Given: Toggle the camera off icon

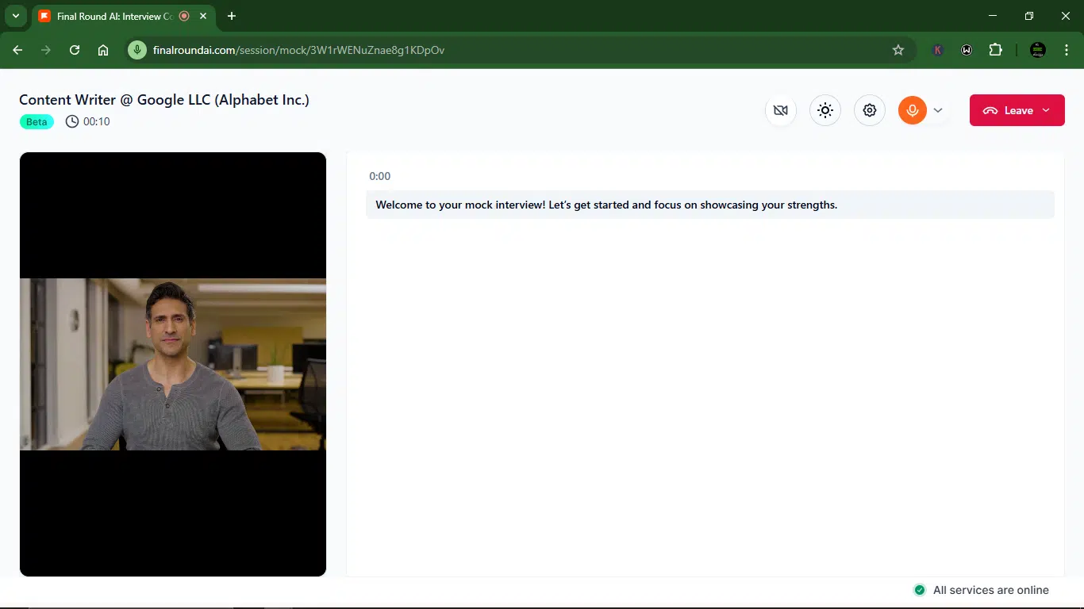Looking at the screenshot, I should click(x=781, y=110).
